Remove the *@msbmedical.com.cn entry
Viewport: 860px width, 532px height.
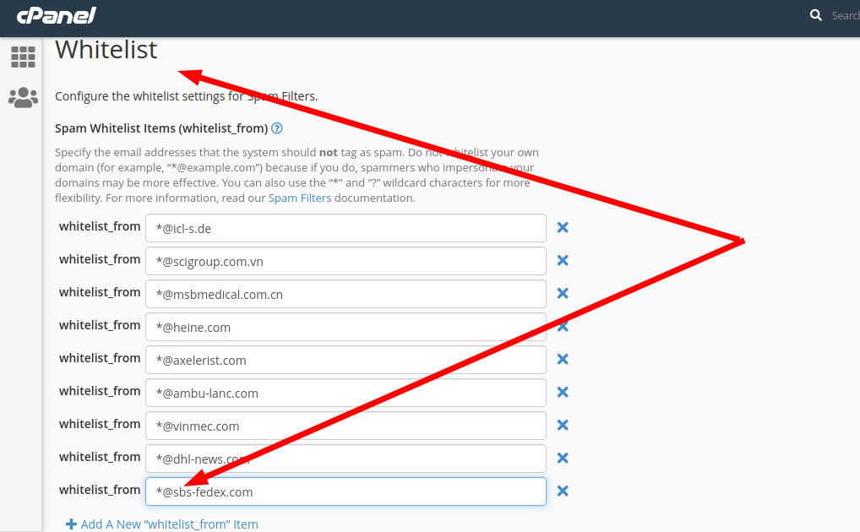pyautogui.click(x=563, y=293)
